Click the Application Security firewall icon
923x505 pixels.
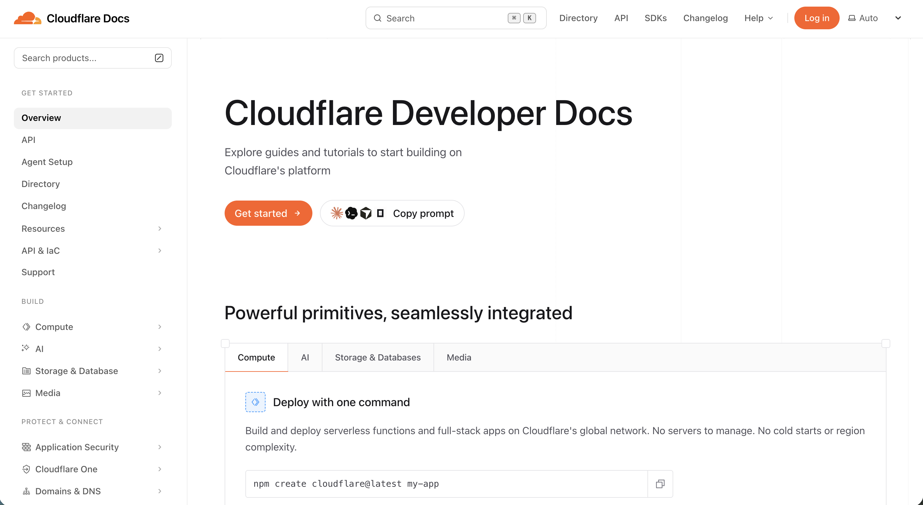click(26, 447)
